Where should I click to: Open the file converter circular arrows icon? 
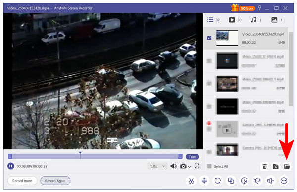(218, 181)
